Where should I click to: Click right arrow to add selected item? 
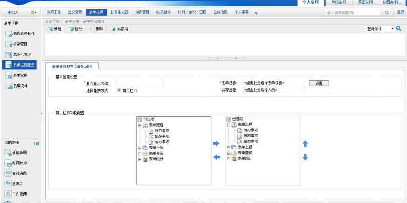pos(216,143)
